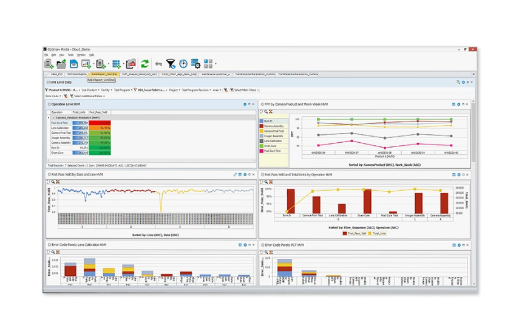Screen dimensions: 516x325
Task: Click the blue save disk icon
Action: (x=73, y=64)
